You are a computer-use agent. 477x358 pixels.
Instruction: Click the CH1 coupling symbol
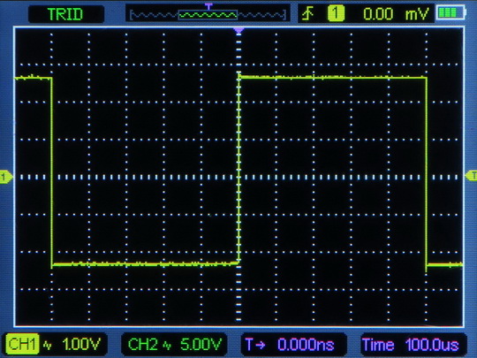pos(48,345)
